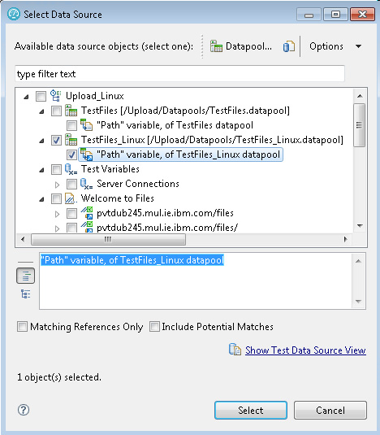This screenshot has height=435, width=380.
Task: Select the TestFiles_Linux datapool row text
Action: tap(212, 140)
